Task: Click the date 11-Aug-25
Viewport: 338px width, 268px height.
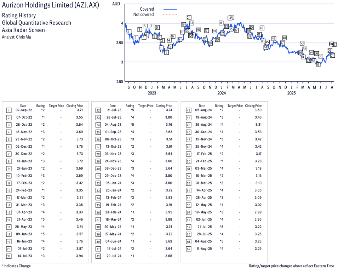Action: point(204,249)
